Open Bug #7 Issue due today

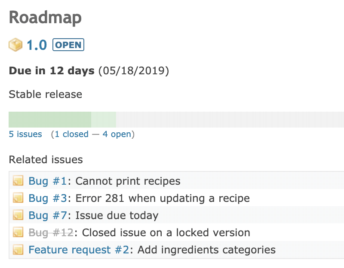tap(48, 216)
